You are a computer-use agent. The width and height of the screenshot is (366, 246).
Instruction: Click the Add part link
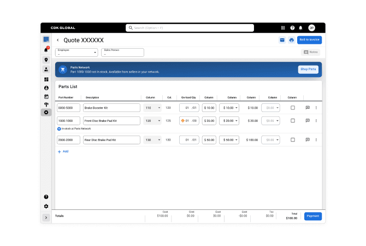pos(63,151)
